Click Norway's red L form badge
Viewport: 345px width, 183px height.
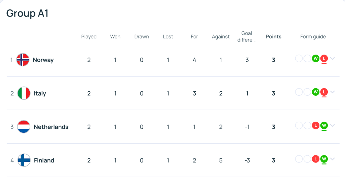click(324, 59)
